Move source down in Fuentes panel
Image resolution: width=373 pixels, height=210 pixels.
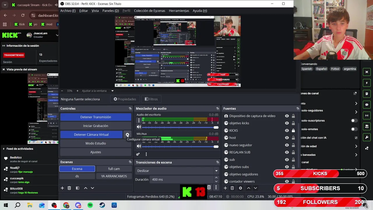coord(255,188)
